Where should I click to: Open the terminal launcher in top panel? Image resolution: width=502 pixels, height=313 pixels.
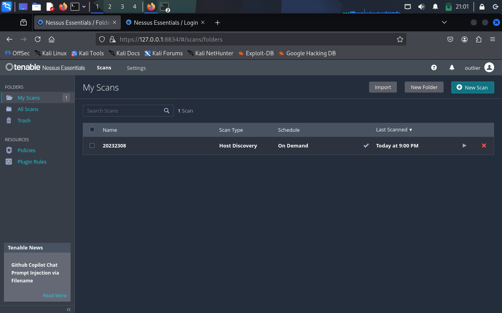pos(75,7)
